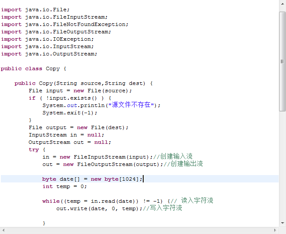
Task: Click 'new FileOutputStream(output)' statement
Action: pyautogui.click(x=103, y=164)
